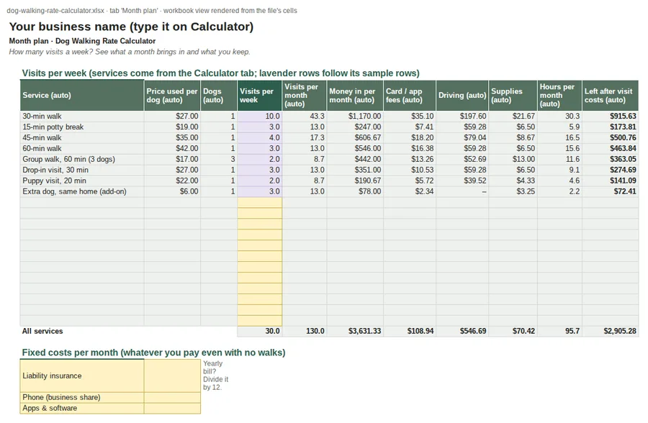This screenshot has width=648, height=423.
Task: Select the '45-min walk' service cell
Action: (x=82, y=138)
